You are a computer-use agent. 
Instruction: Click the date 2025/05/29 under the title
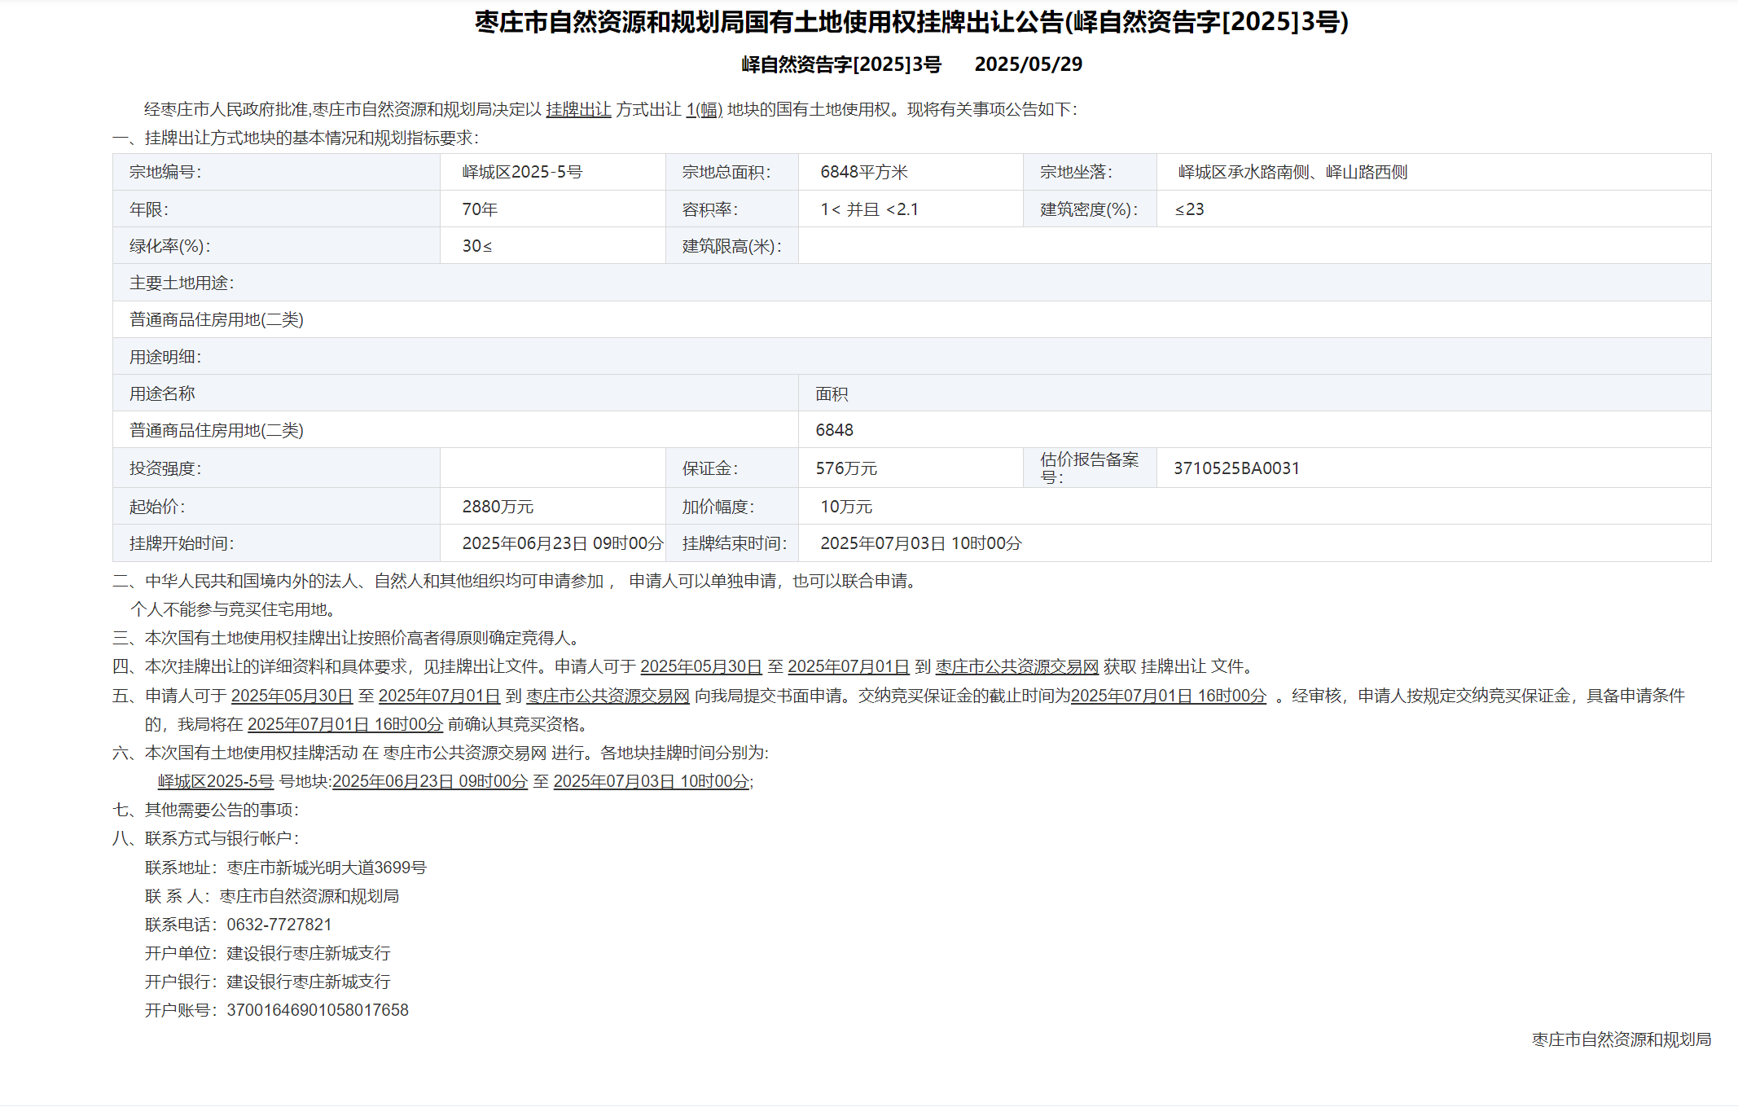(1029, 64)
